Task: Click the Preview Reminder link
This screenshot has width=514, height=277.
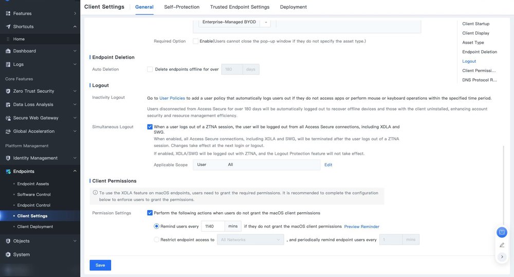Action: tap(361, 227)
